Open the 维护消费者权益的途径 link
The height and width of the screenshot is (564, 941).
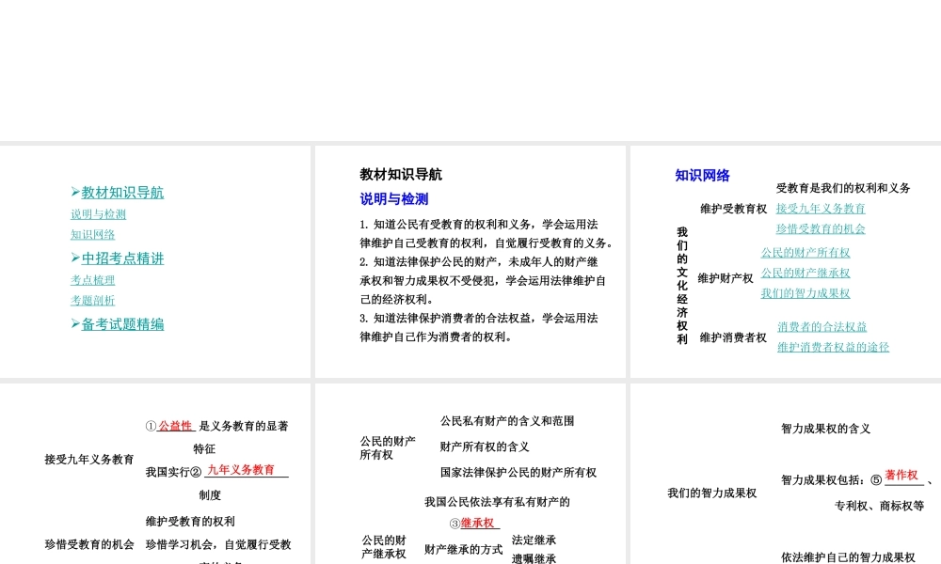point(833,347)
